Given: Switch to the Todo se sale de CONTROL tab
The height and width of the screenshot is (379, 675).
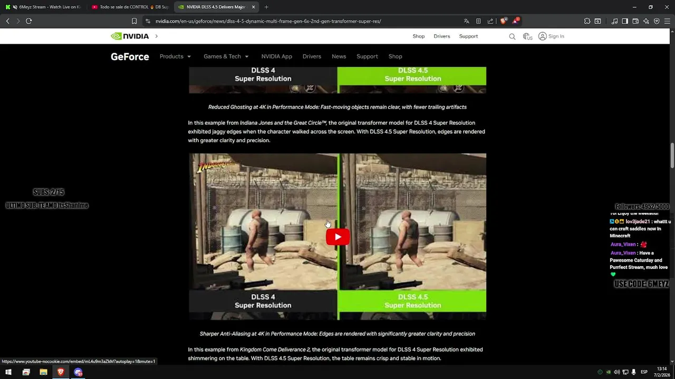Looking at the screenshot, I should [129, 7].
